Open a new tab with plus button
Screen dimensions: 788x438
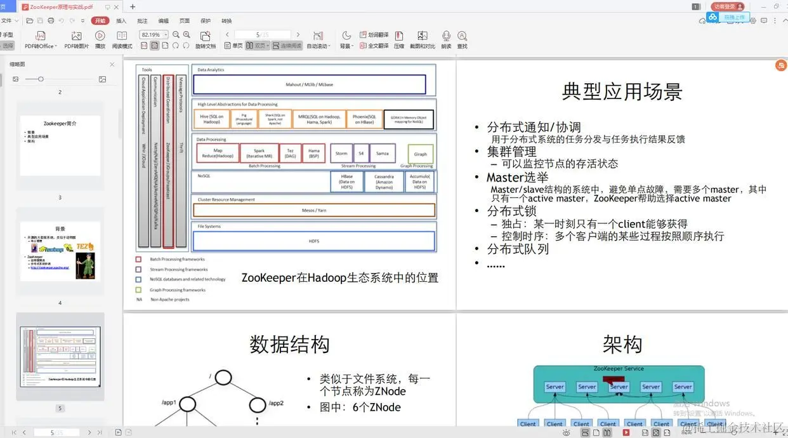[x=133, y=6]
